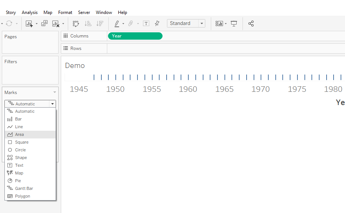Select Text mark type
The image size is (345, 213).
pos(30,165)
